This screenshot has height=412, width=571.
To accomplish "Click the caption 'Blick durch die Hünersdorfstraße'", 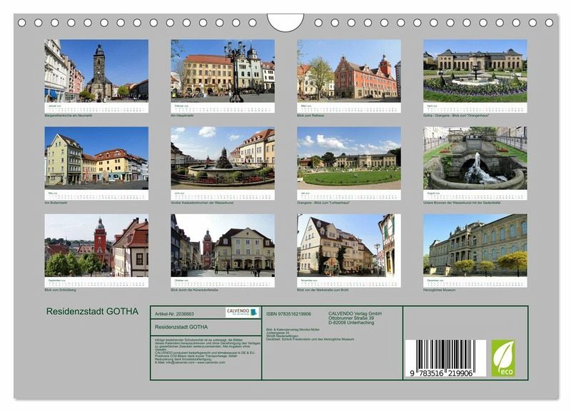I will [x=194, y=290].
